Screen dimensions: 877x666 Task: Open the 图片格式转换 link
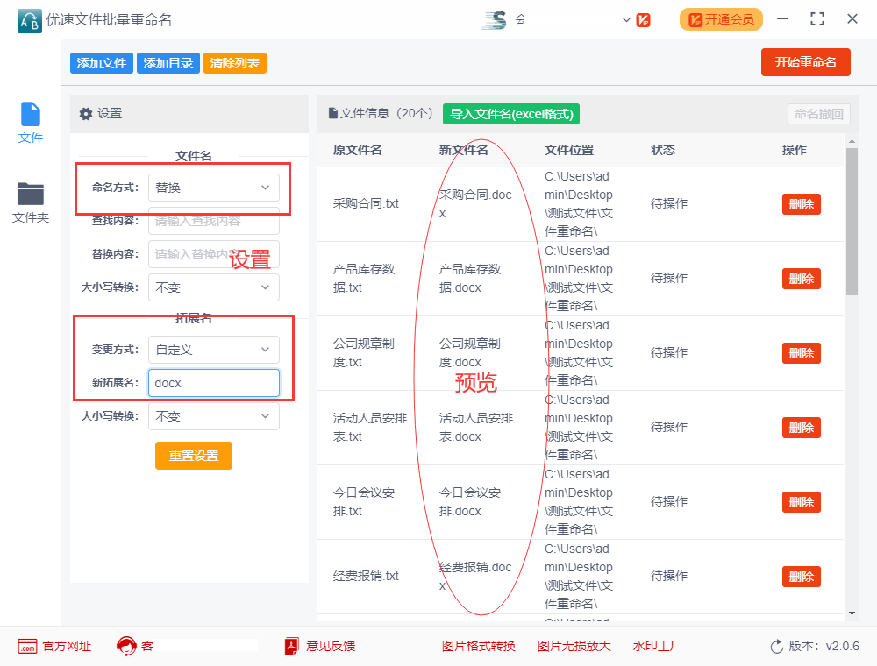coord(479,647)
